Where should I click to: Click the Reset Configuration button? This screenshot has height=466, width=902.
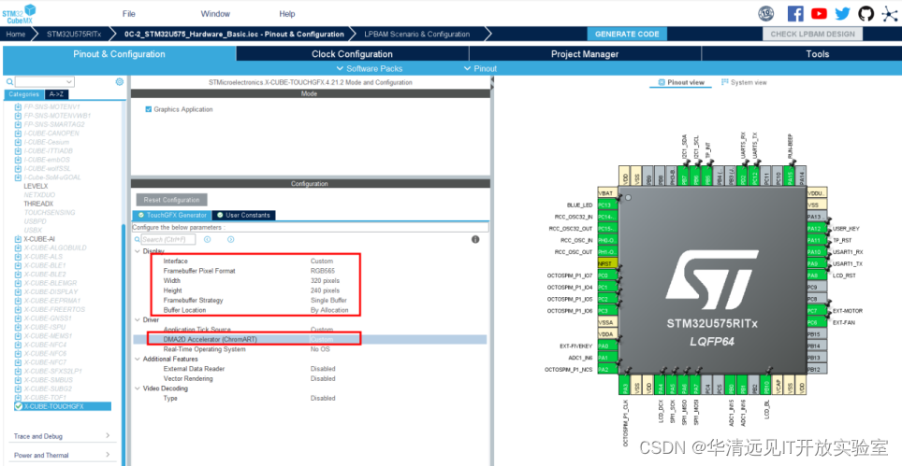pyautogui.click(x=171, y=200)
